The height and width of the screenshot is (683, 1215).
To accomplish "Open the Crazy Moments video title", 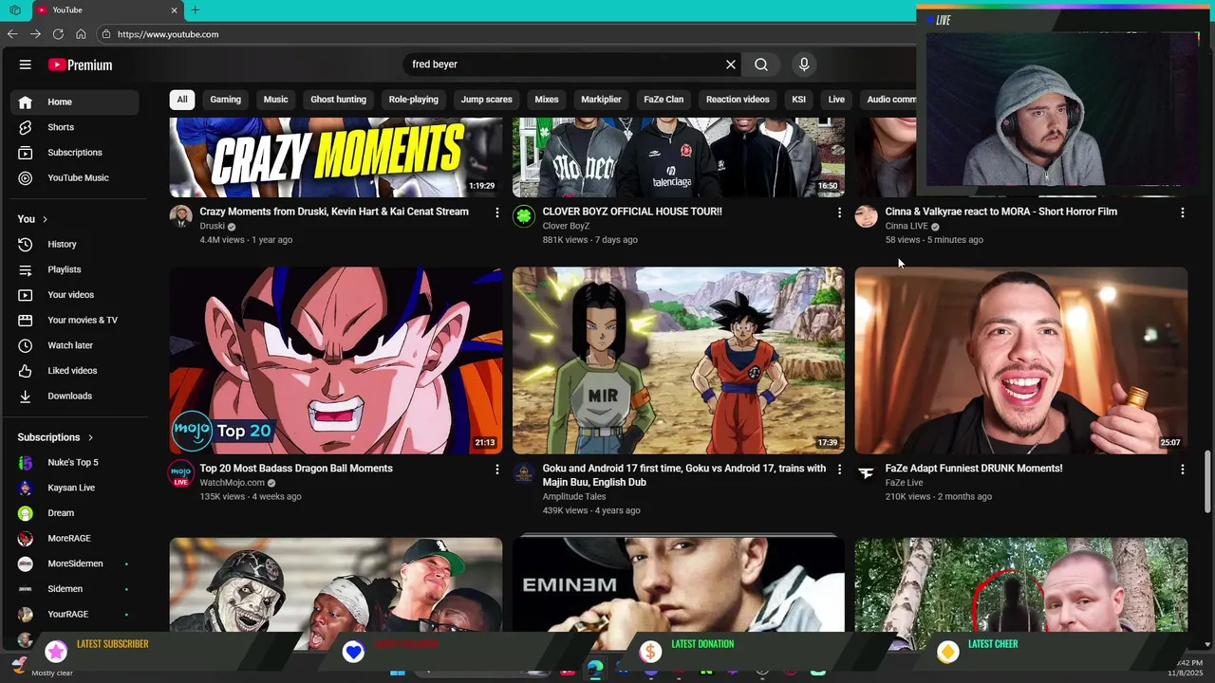I will click(334, 212).
